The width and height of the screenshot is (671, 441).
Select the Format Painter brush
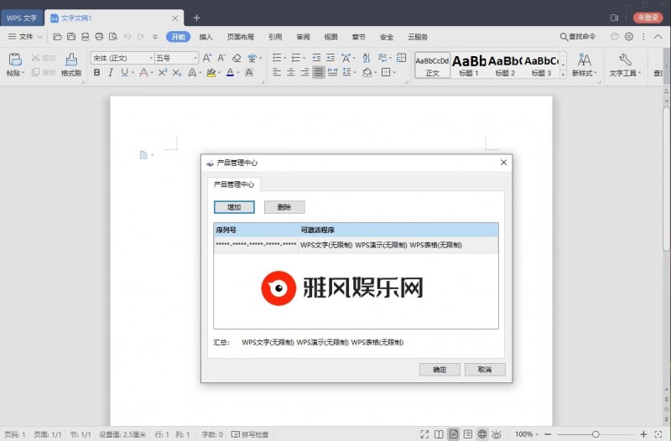point(71,60)
